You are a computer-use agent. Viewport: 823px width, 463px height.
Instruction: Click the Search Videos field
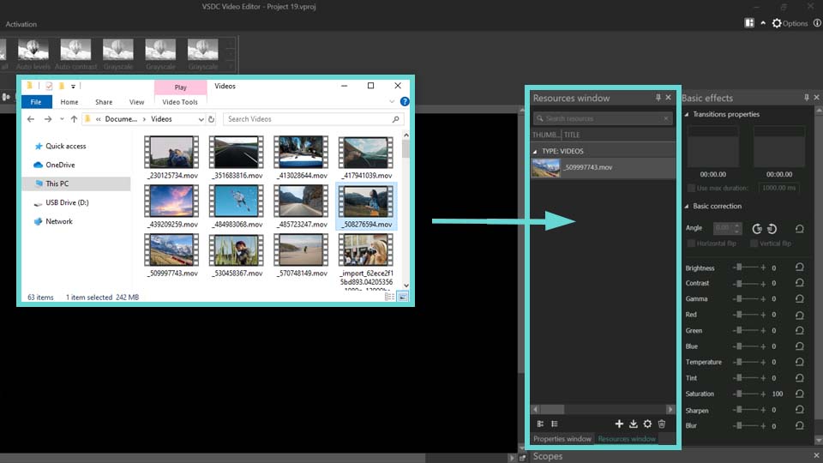(313, 119)
